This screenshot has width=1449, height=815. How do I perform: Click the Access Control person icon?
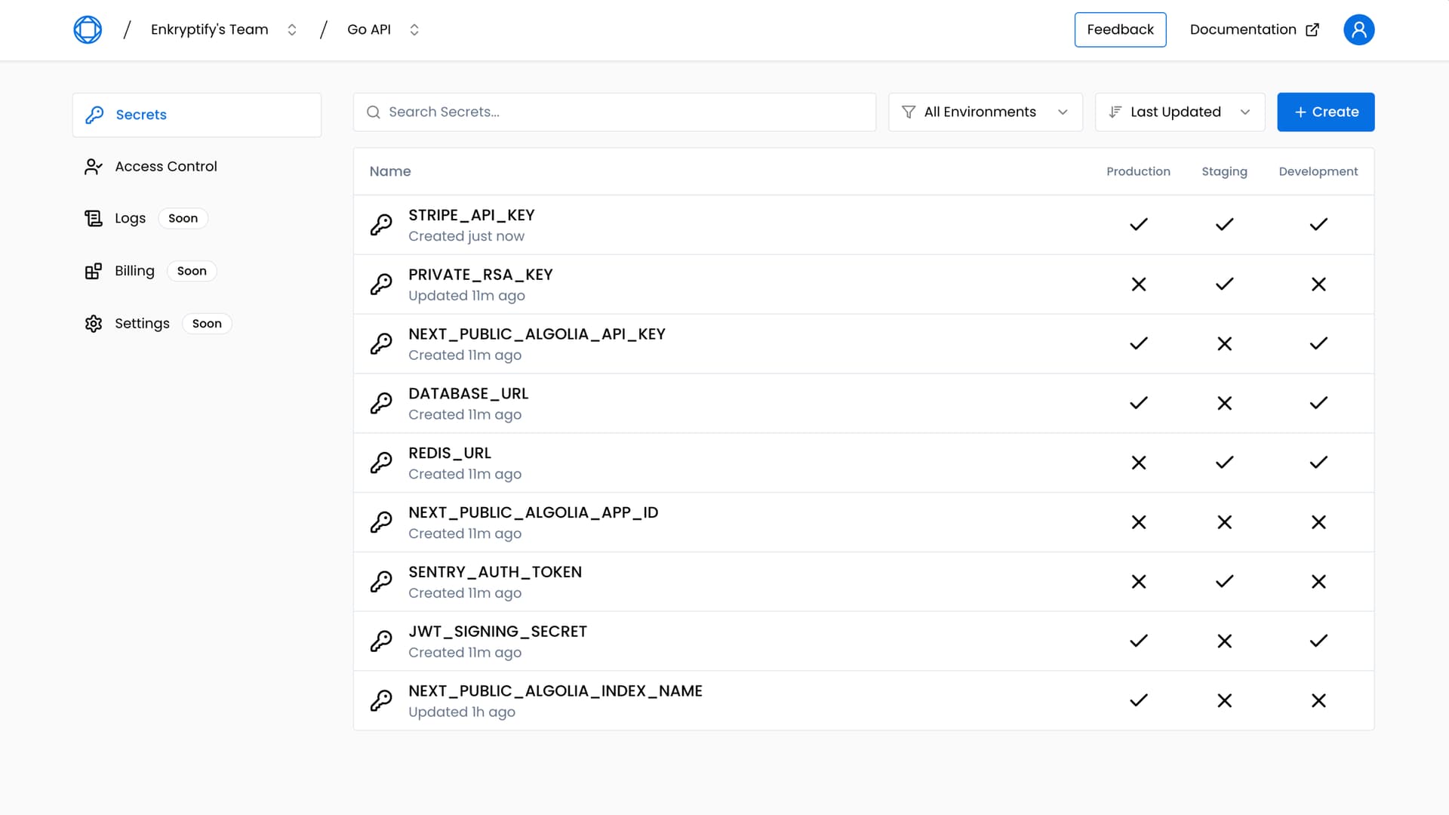click(93, 166)
